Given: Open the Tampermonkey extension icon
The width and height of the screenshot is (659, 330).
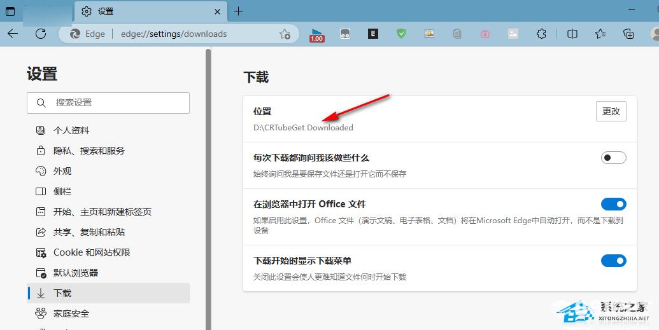Looking at the screenshot, I should (x=345, y=34).
